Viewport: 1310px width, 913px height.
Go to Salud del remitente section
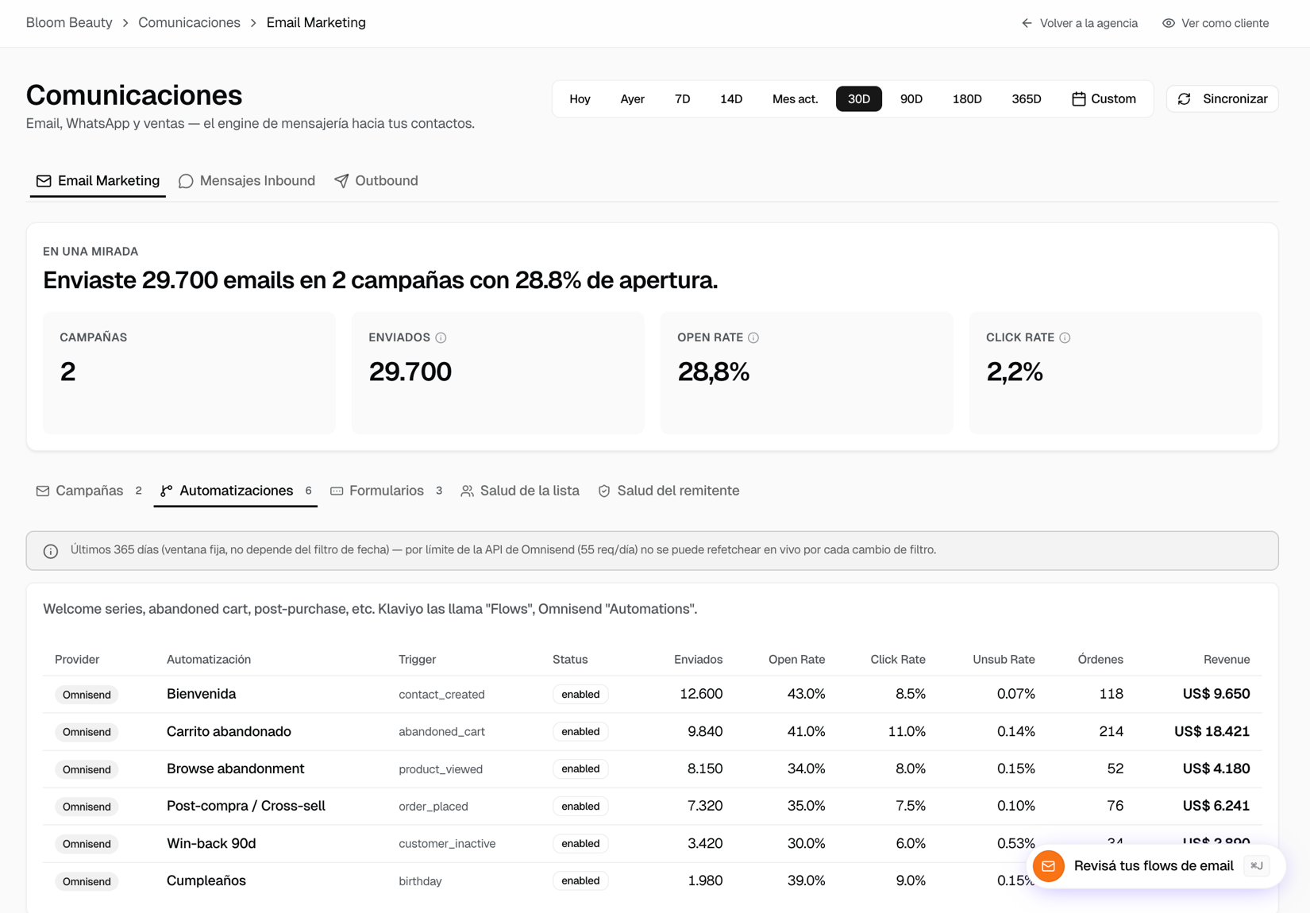[x=668, y=491]
